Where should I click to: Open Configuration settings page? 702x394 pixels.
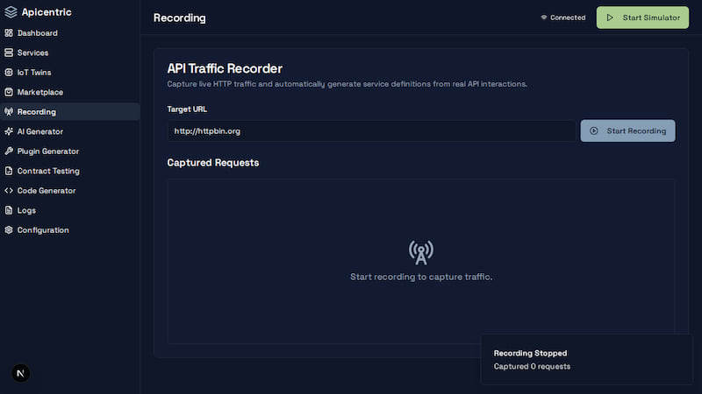[70, 229]
